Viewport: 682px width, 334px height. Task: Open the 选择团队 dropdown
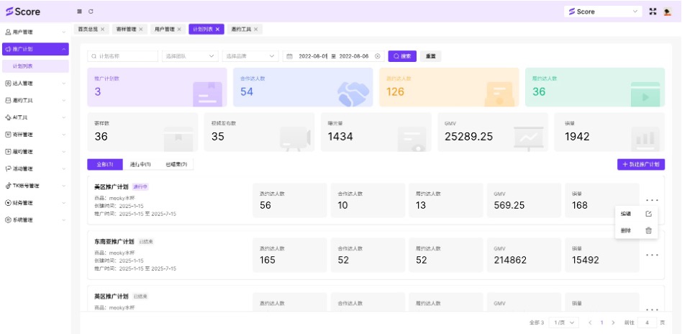[190, 56]
